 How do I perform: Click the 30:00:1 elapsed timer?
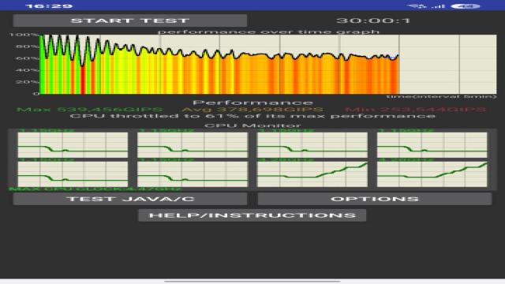[373, 21]
